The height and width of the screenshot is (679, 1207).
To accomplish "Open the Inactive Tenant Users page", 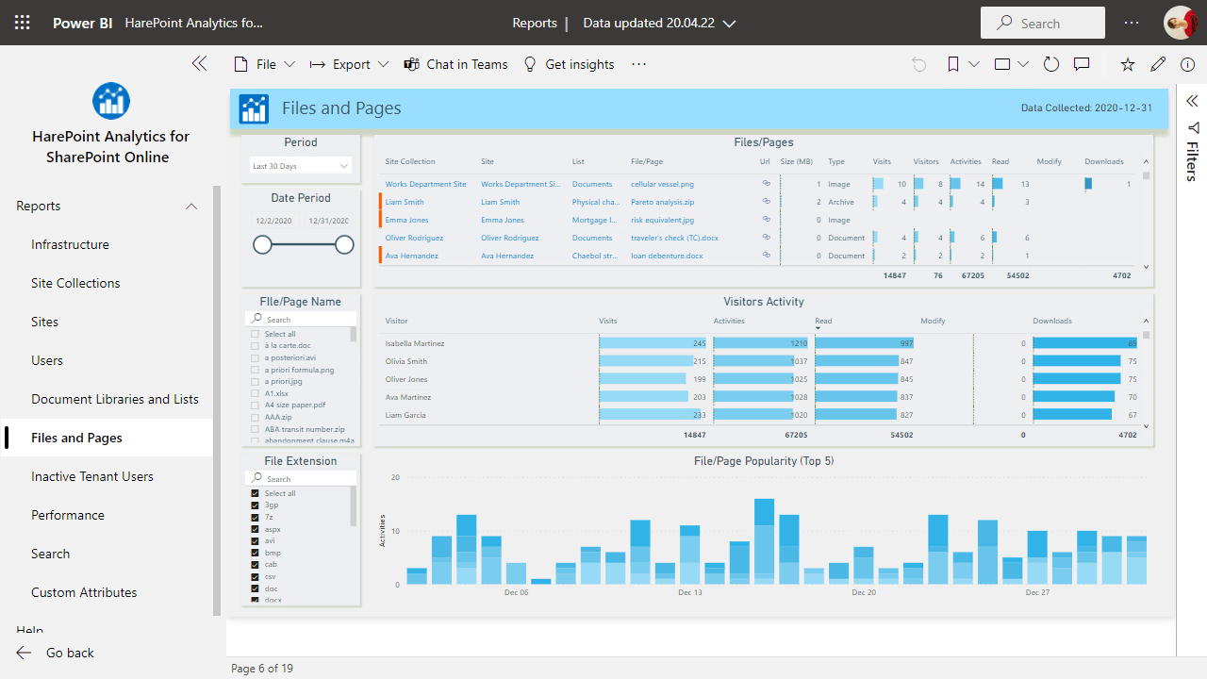I will 92,476.
